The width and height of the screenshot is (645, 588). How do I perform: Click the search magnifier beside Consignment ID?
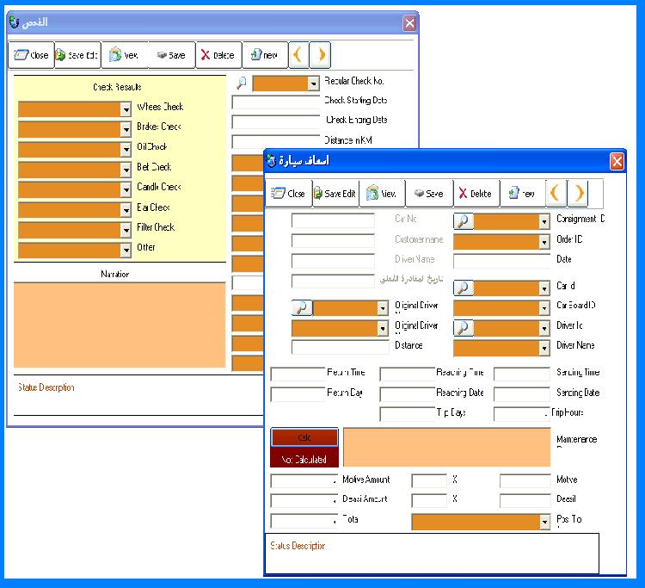464,221
